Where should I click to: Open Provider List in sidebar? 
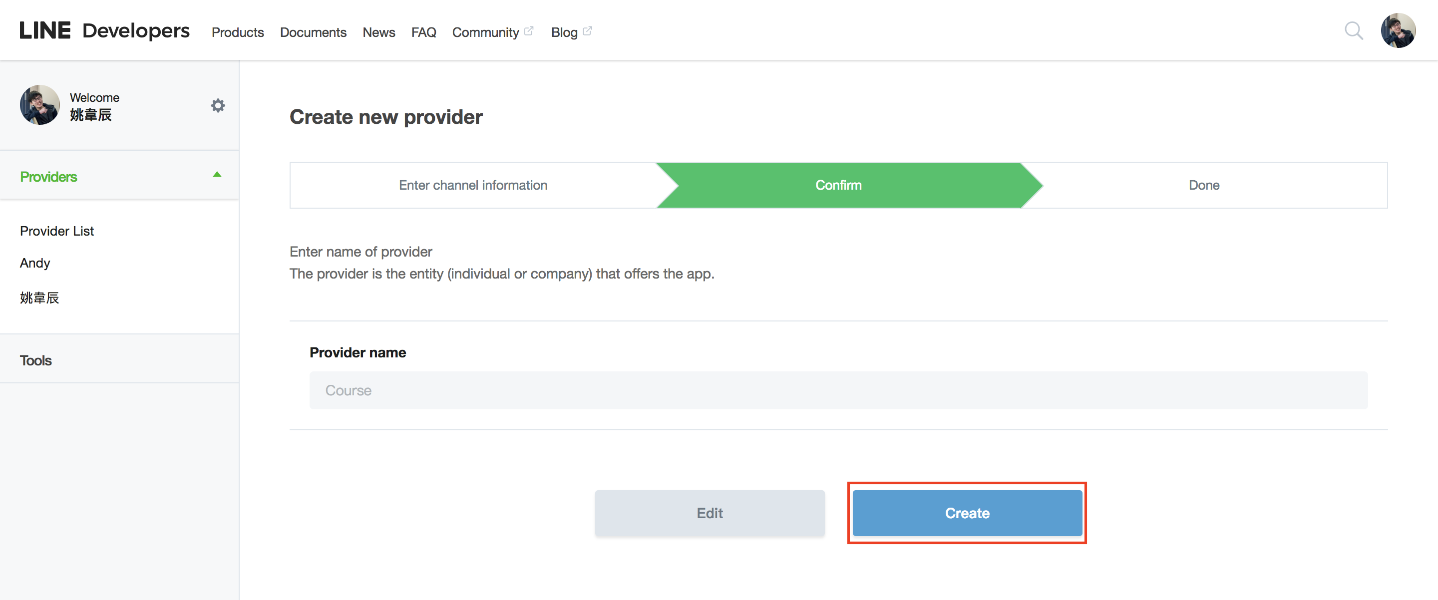(57, 231)
